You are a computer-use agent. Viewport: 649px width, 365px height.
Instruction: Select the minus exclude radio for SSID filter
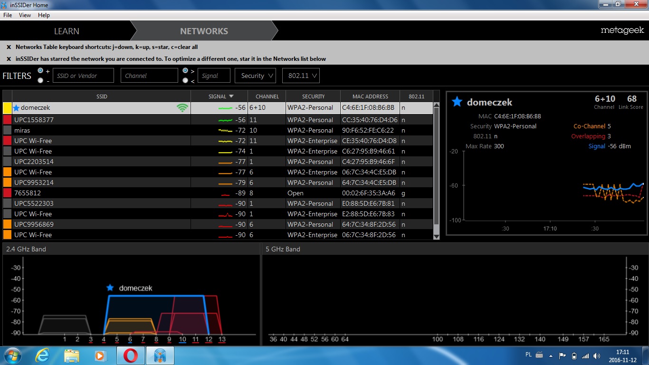click(40, 80)
